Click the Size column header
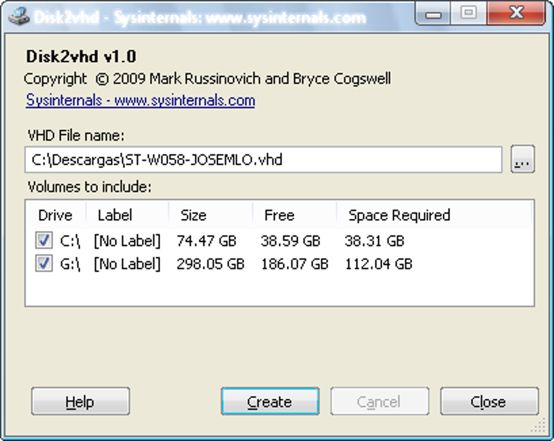This screenshot has height=441, width=554. pyautogui.click(x=211, y=215)
